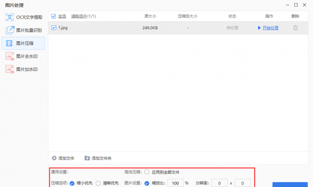
Task: Delete 1.jpg with the trash icon
Action: pyautogui.click(x=296, y=28)
